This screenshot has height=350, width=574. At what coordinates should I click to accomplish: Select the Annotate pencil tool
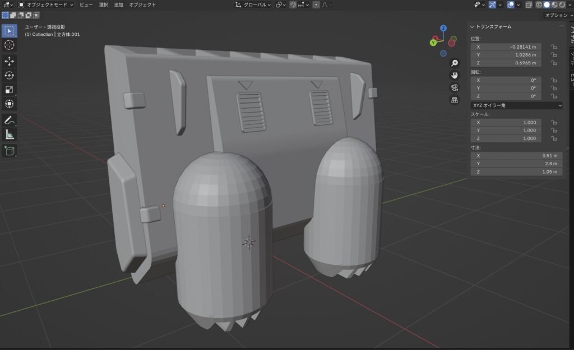point(10,120)
